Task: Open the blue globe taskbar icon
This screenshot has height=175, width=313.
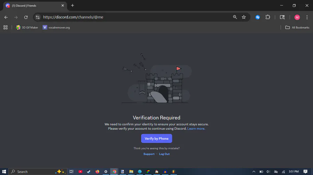Action: click(x=140, y=172)
